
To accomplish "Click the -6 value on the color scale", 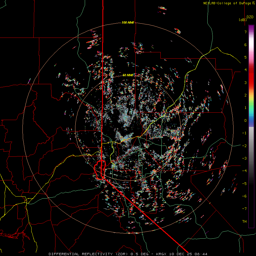I will coord(244,196).
